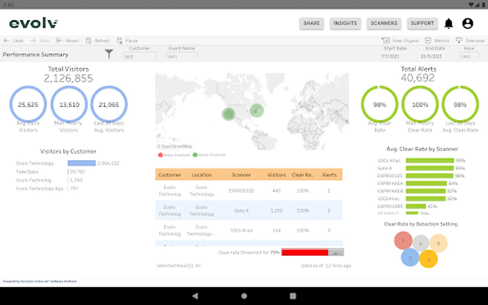Open the Customer filter dropdown

pyautogui.click(x=139, y=56)
